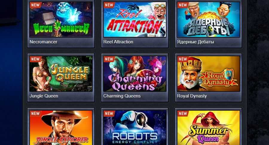The height and width of the screenshot is (145, 269).
Task: Click the Royal Dynasty title link
Action: 192,96
